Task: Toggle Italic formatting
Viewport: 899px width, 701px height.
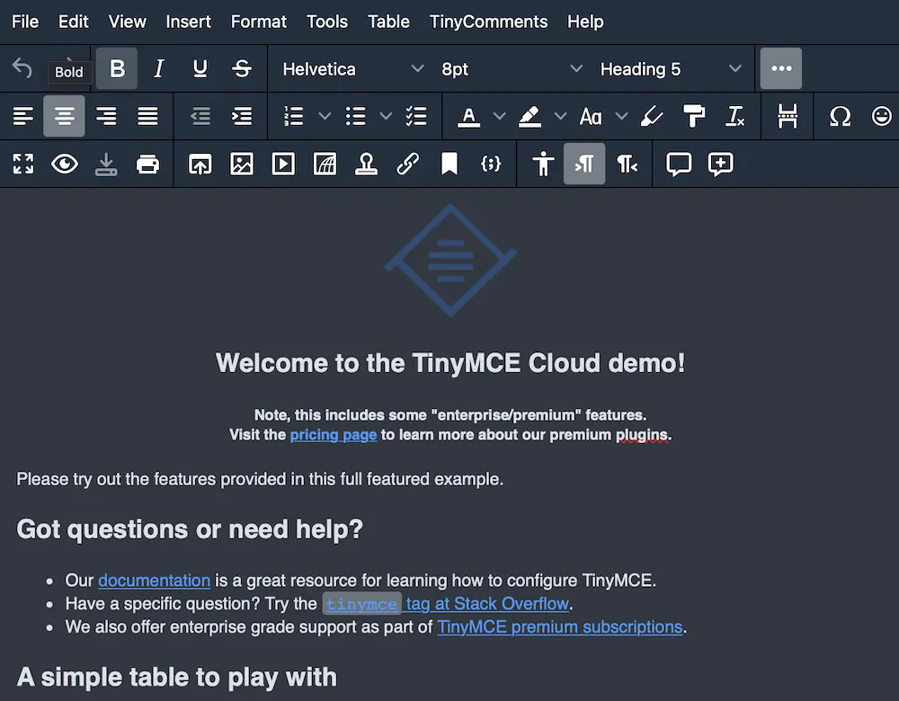Action: pos(159,68)
